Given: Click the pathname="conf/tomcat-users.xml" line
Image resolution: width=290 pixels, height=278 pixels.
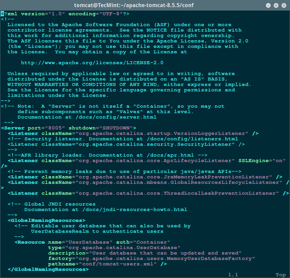Looking at the screenshot, I should (107, 264).
